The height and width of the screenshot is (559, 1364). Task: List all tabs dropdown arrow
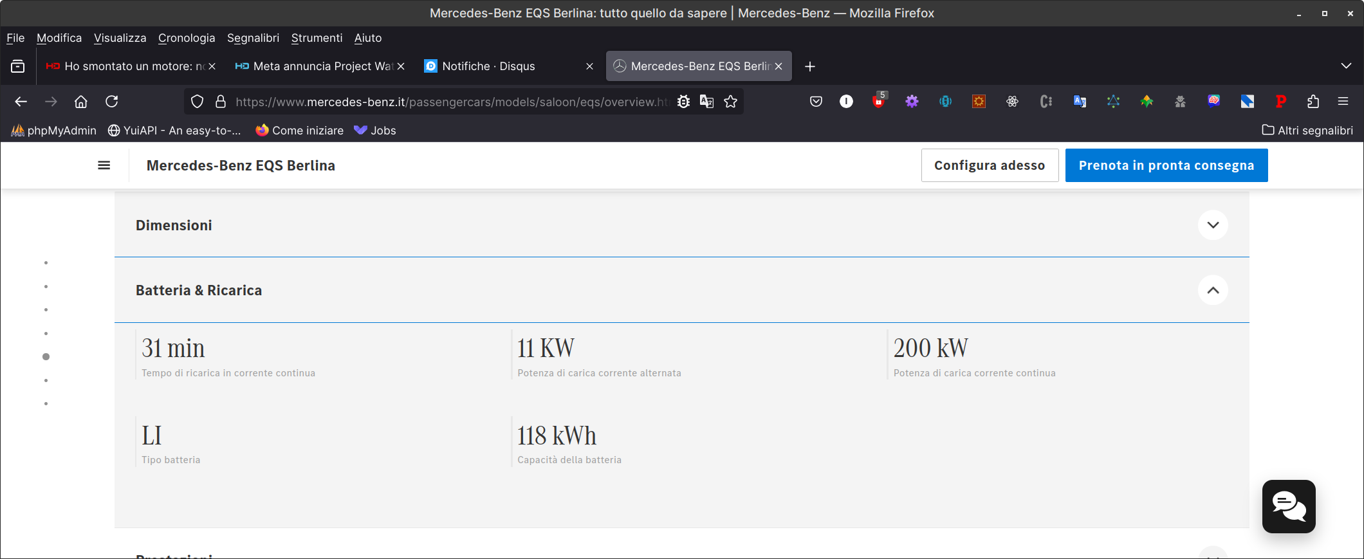1346,66
